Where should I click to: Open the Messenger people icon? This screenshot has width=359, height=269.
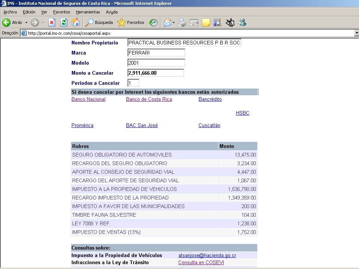(242, 22)
